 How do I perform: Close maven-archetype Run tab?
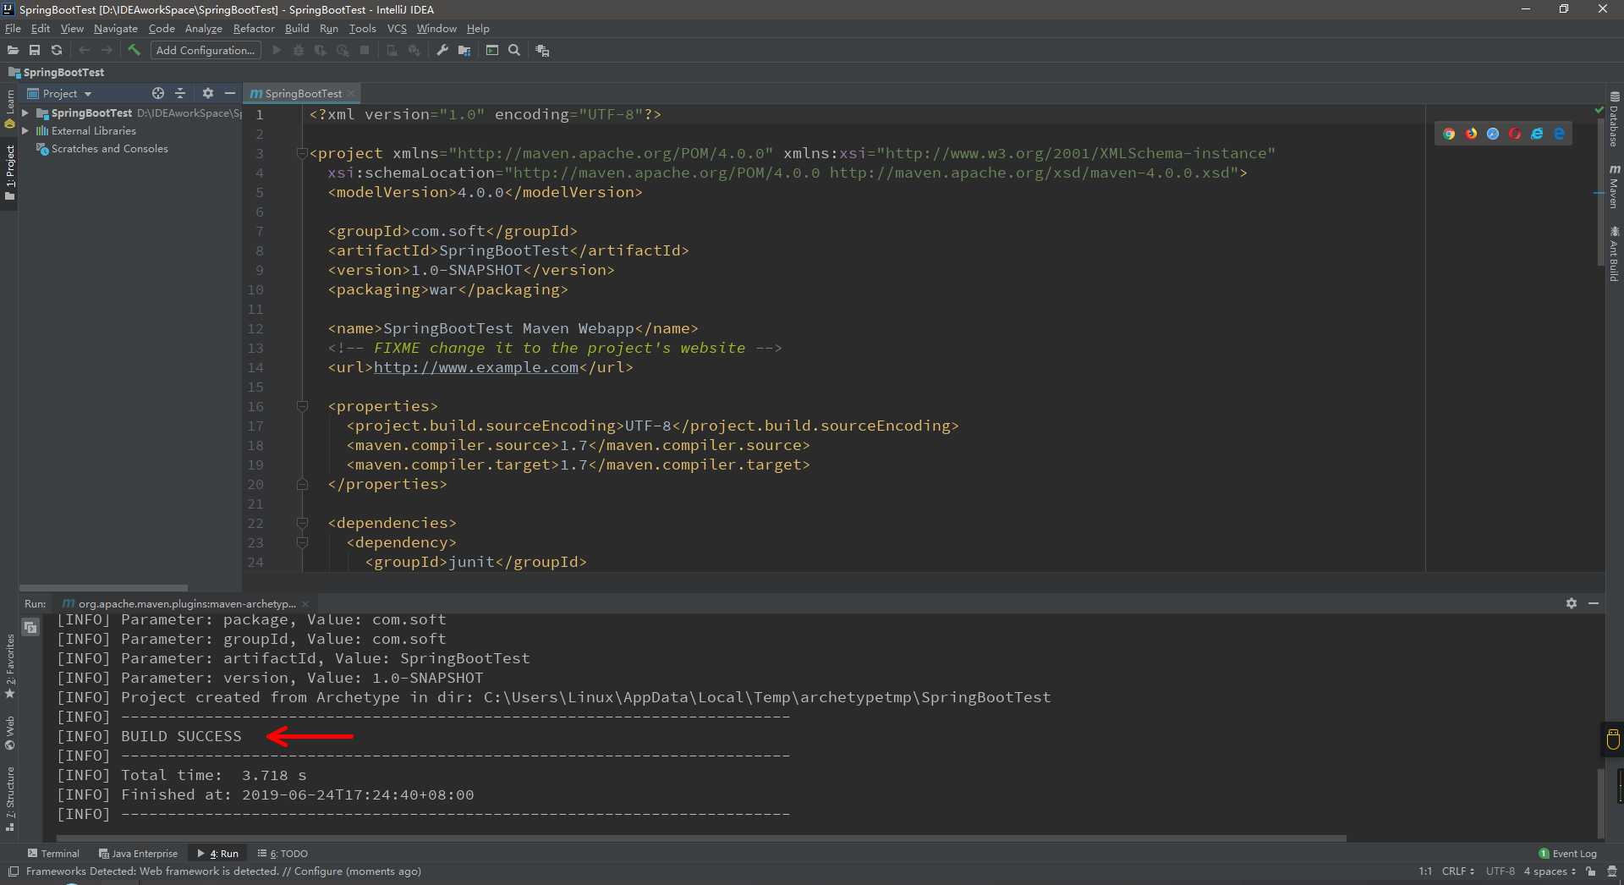point(305,604)
